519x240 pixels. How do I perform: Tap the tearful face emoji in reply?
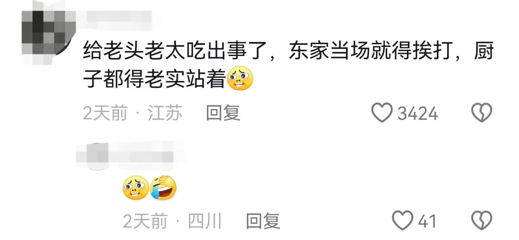[136, 188]
